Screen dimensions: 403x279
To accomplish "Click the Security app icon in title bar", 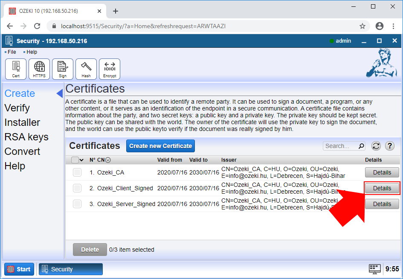I will point(9,41).
